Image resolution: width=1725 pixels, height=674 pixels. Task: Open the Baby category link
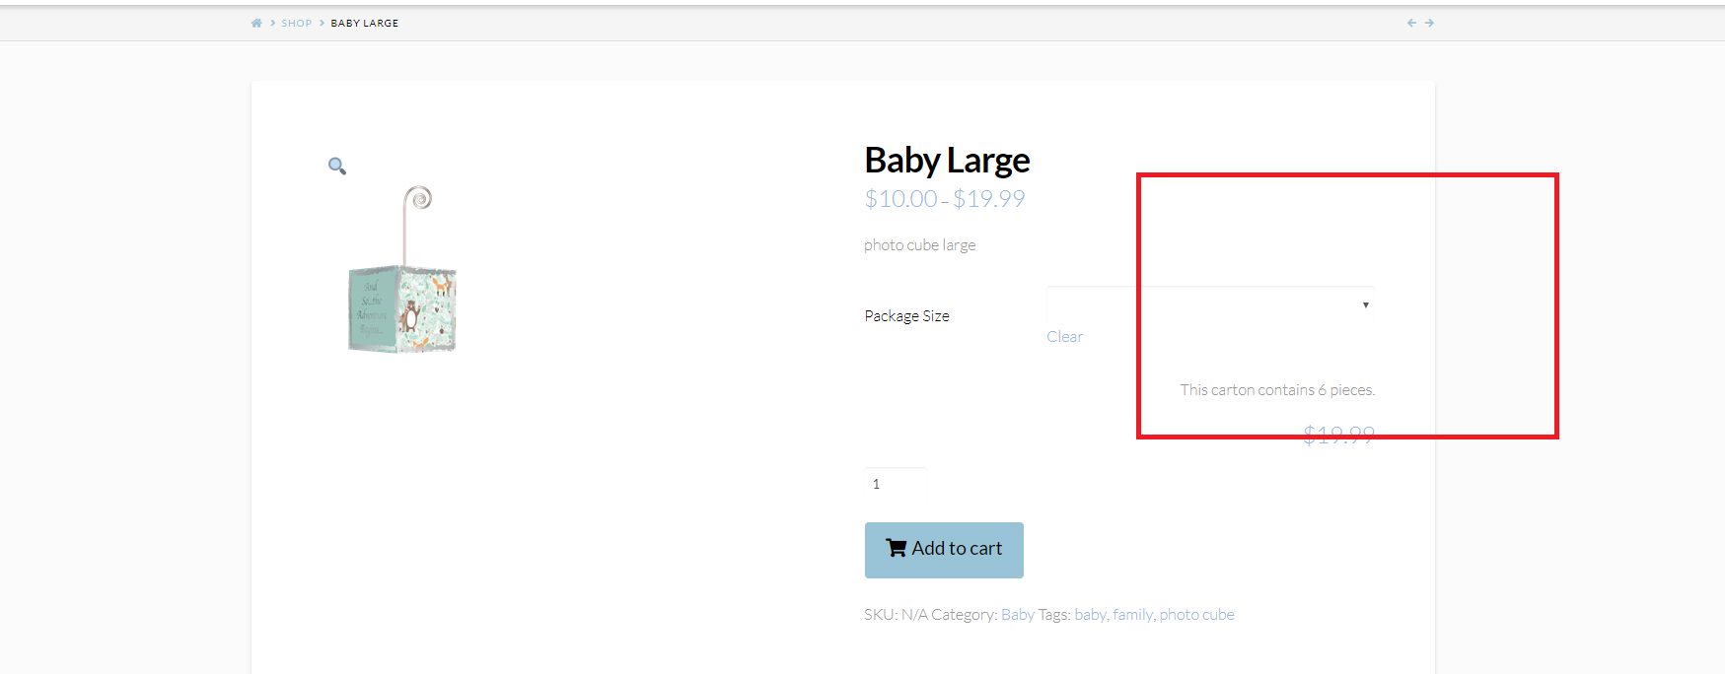click(1017, 615)
